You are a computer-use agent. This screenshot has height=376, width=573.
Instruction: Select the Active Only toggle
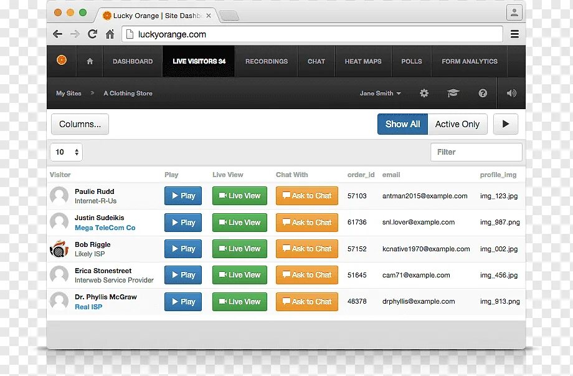point(458,124)
